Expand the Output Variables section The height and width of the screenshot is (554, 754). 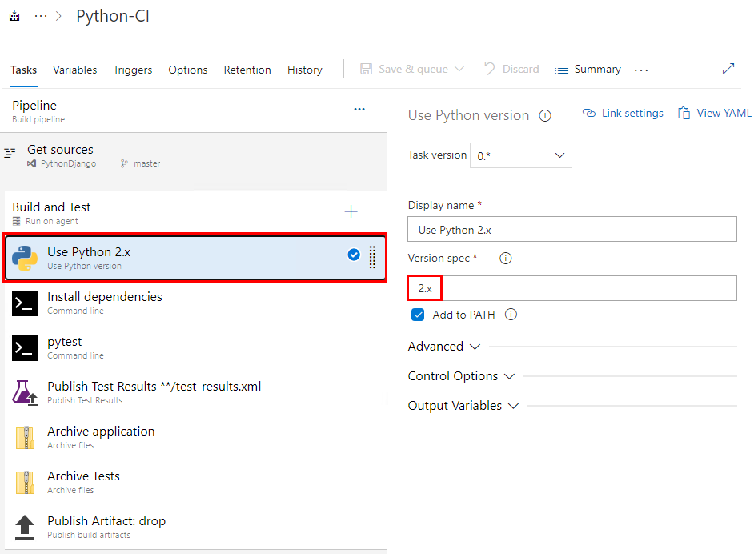pos(463,406)
